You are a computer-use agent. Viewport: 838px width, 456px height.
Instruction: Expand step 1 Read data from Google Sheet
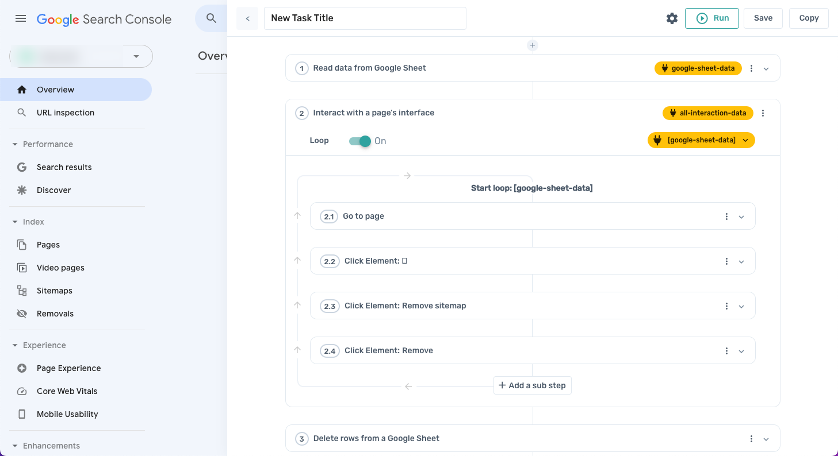[x=766, y=68]
